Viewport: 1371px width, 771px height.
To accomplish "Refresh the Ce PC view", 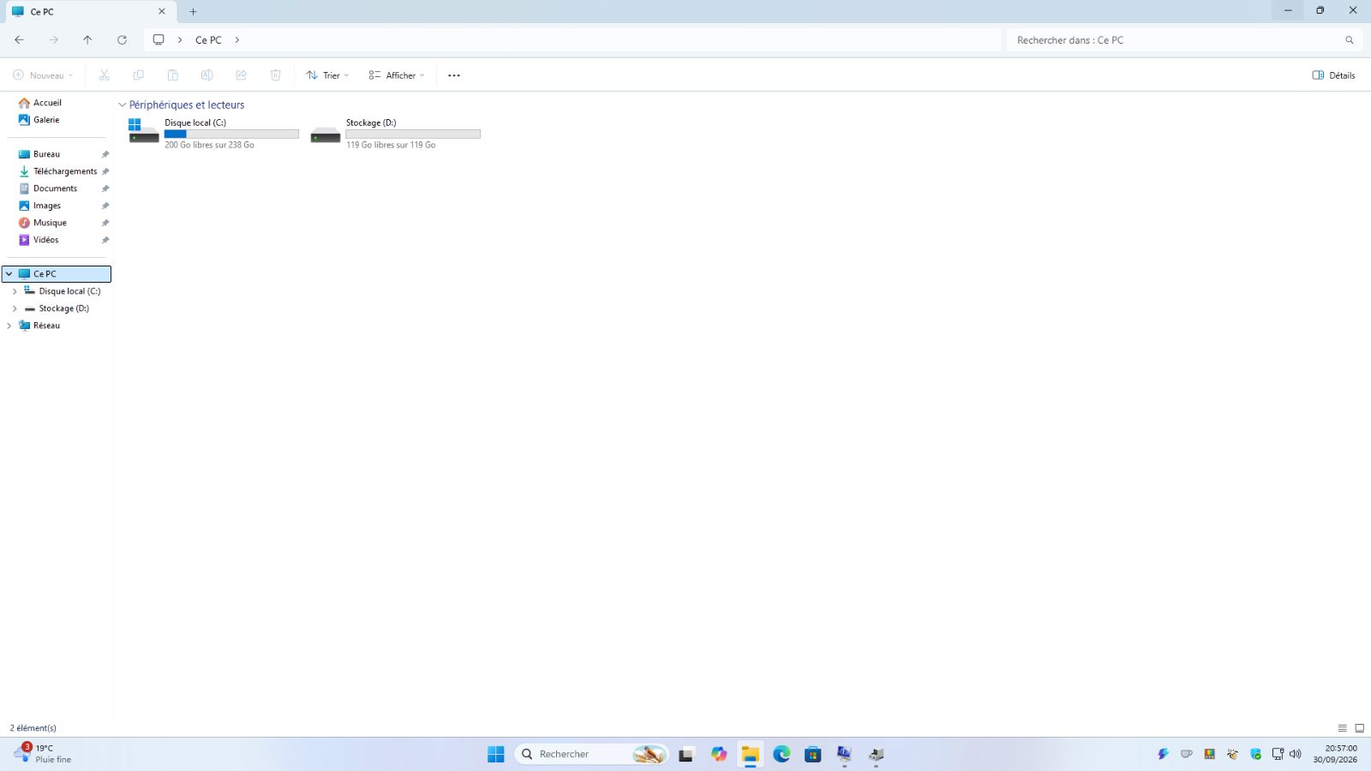I will 122,40.
